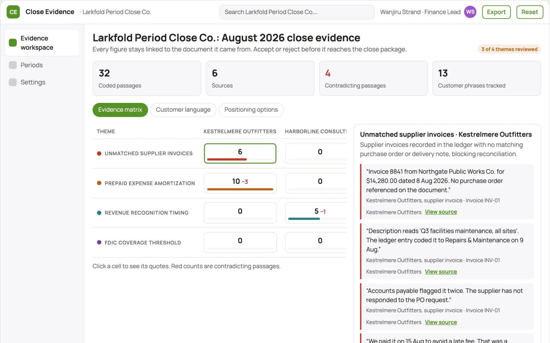The image size is (550, 343).
Task: Open the WS user avatar
Action: [470, 12]
